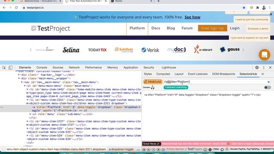
Task: Collapse the menu-main-menu ul node
Action: coord(25,86)
